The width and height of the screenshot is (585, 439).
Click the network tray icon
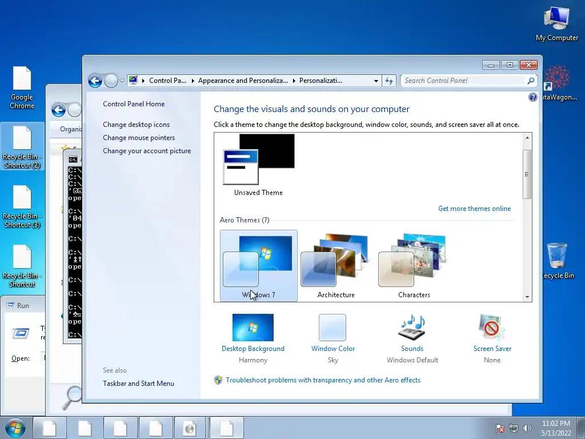click(x=514, y=428)
